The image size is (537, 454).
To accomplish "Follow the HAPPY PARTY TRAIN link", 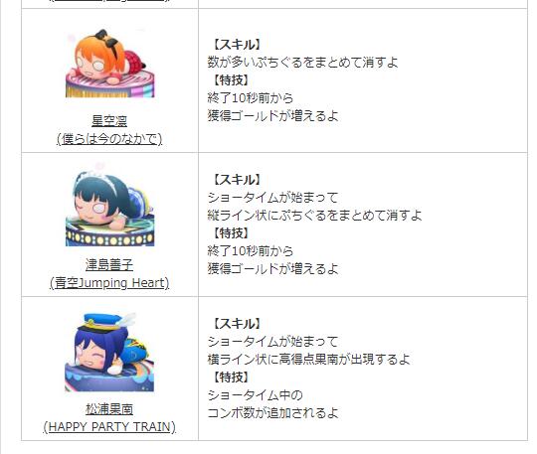I will [109, 427].
